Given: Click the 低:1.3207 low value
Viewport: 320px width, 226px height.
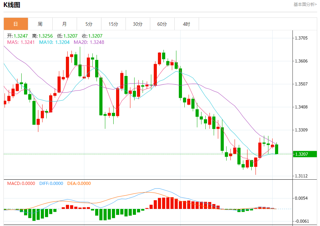Looking at the screenshot, I should pyautogui.click(x=67, y=36).
